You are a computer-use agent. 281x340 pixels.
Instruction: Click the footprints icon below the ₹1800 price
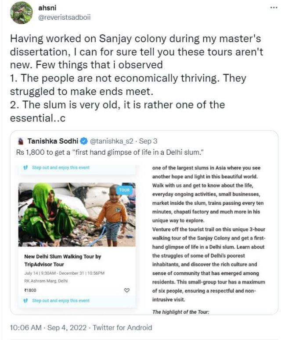[x=25, y=301]
